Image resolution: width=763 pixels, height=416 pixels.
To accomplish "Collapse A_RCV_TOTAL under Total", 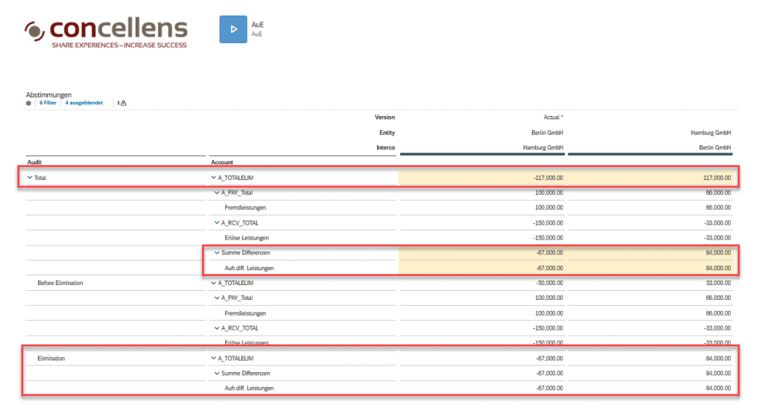I will (217, 223).
